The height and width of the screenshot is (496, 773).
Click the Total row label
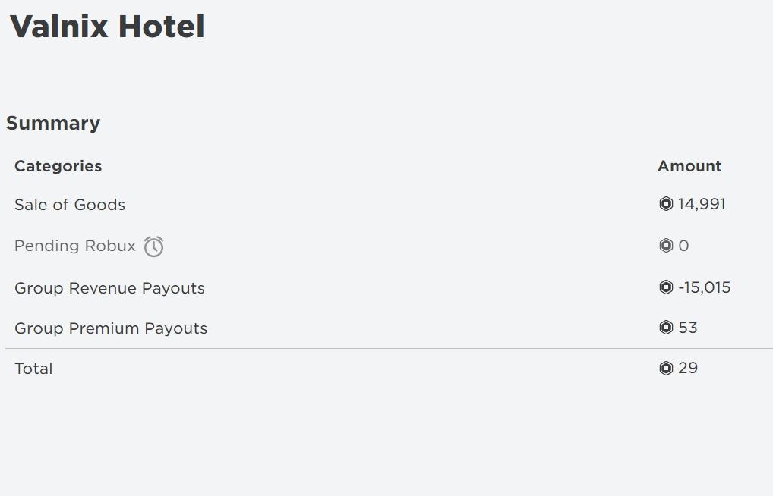[x=33, y=369]
